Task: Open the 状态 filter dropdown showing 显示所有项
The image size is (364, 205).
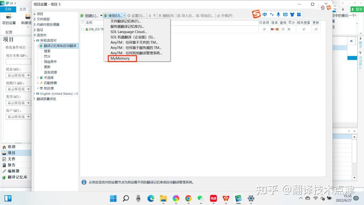Action: (x=19, y=75)
